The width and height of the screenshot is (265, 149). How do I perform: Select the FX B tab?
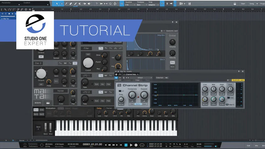42,110
